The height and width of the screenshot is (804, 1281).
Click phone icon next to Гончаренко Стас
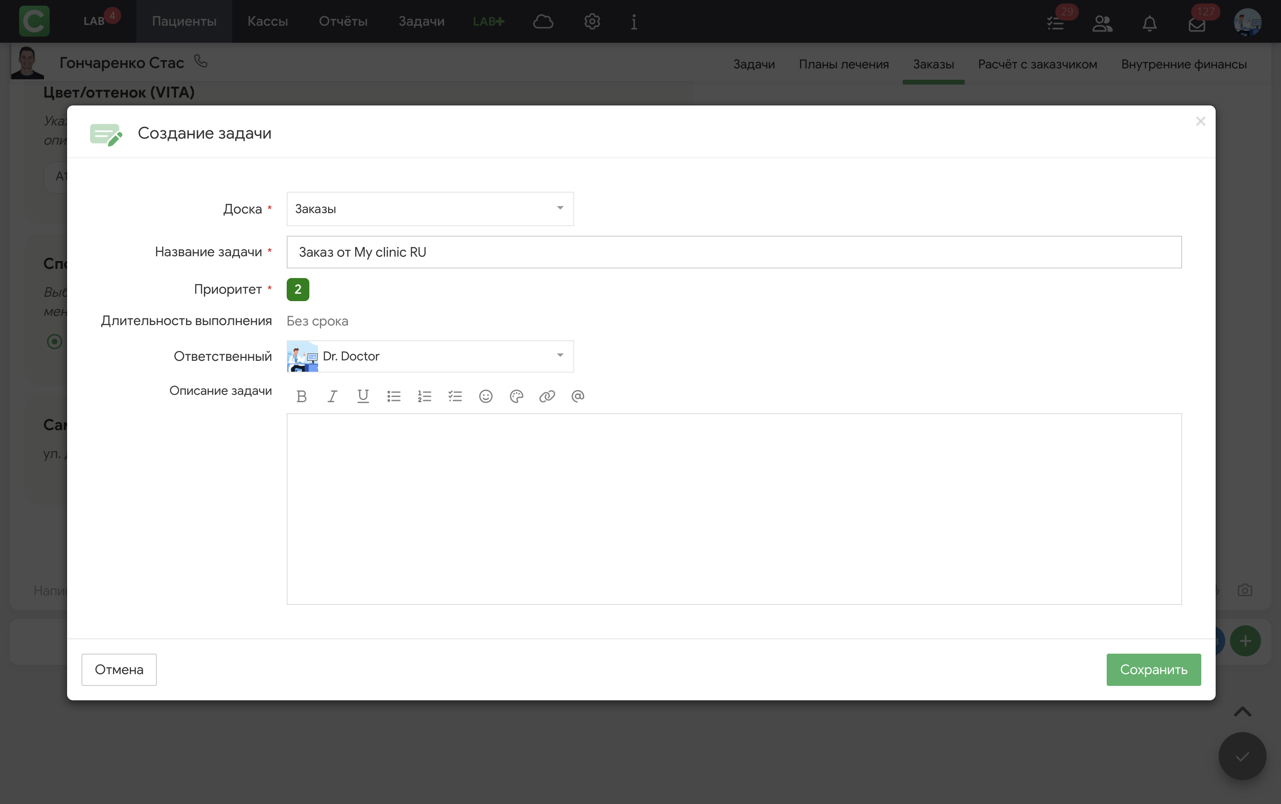pos(201,61)
